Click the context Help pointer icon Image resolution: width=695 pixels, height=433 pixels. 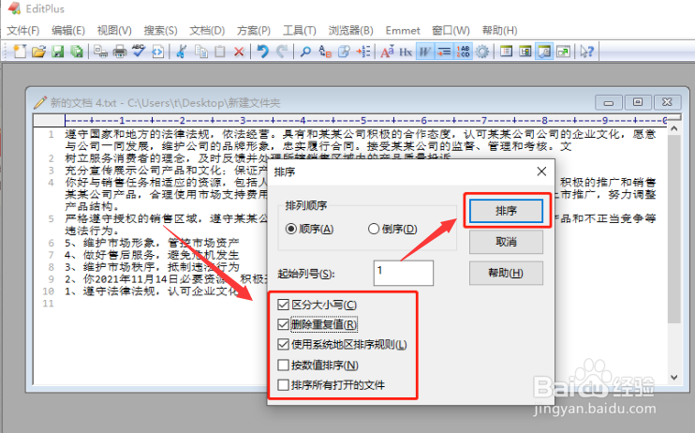coord(587,52)
